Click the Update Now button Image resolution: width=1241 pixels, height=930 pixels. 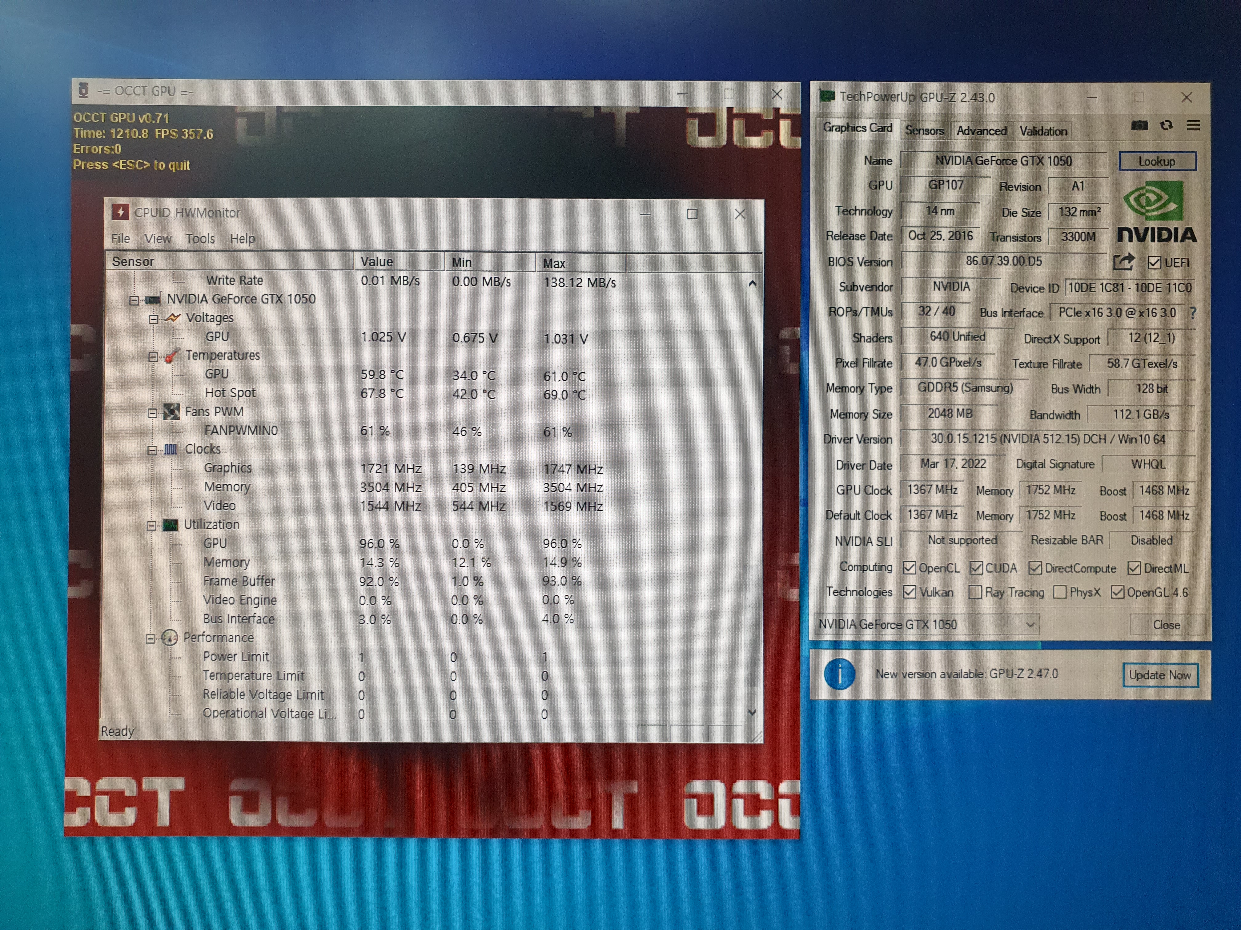tap(1160, 675)
